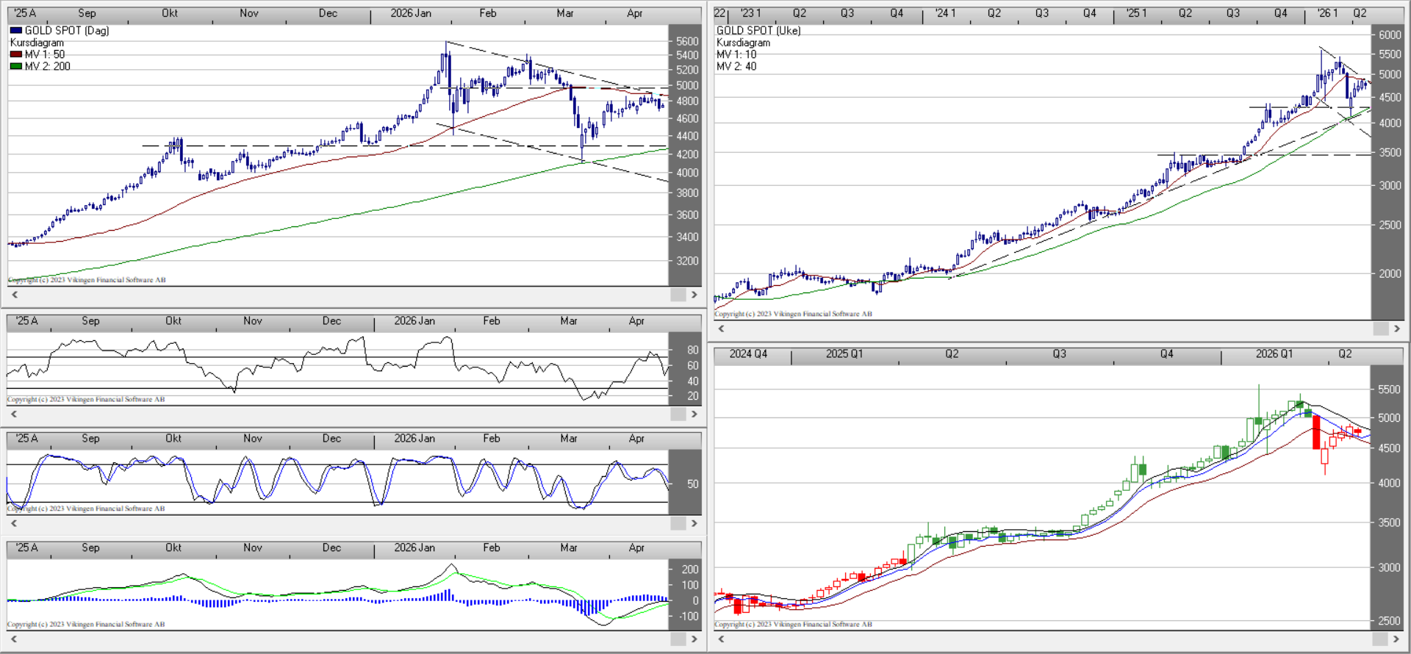Select the GOLD SPOT (Uke) chart title
The image size is (1411, 654).
(x=758, y=31)
